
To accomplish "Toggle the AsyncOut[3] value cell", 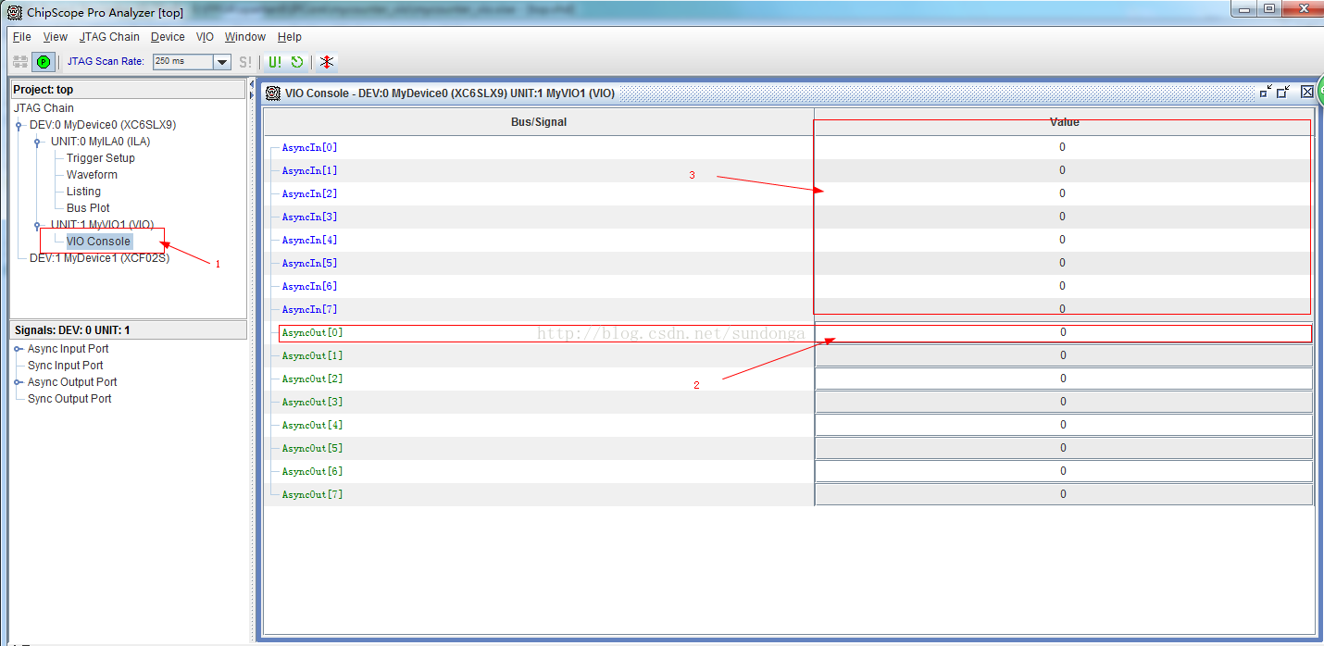I will tap(1063, 402).
